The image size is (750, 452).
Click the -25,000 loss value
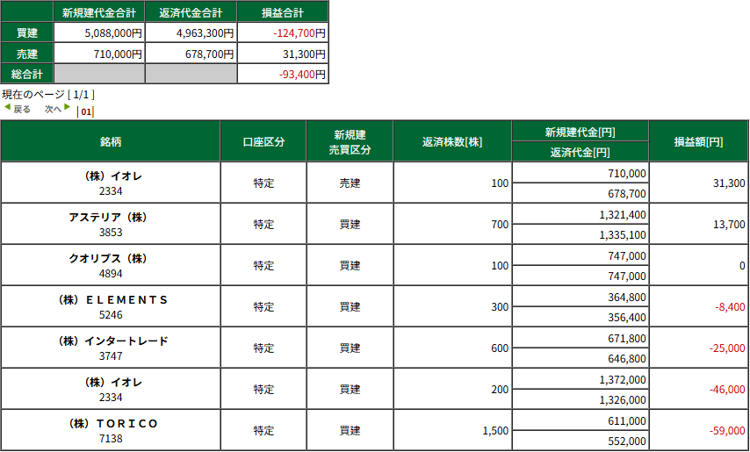tap(727, 348)
